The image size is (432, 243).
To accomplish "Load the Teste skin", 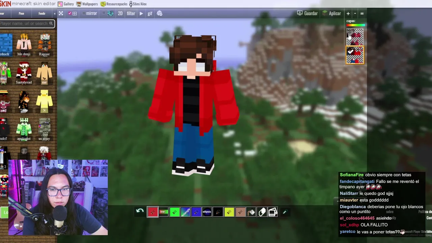I will point(24,101).
